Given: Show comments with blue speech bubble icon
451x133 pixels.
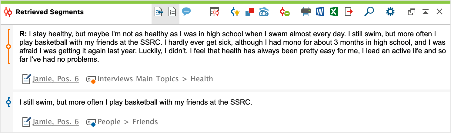Looking at the screenshot, I should 186,12.
